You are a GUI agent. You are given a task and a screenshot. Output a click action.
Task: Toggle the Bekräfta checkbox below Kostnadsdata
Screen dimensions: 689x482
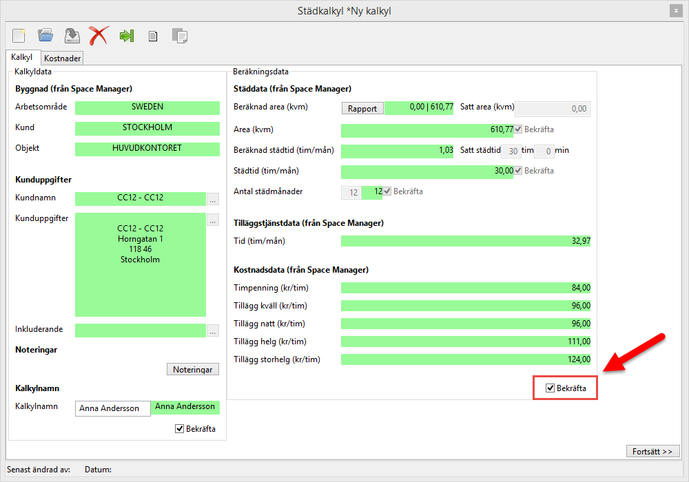(550, 388)
